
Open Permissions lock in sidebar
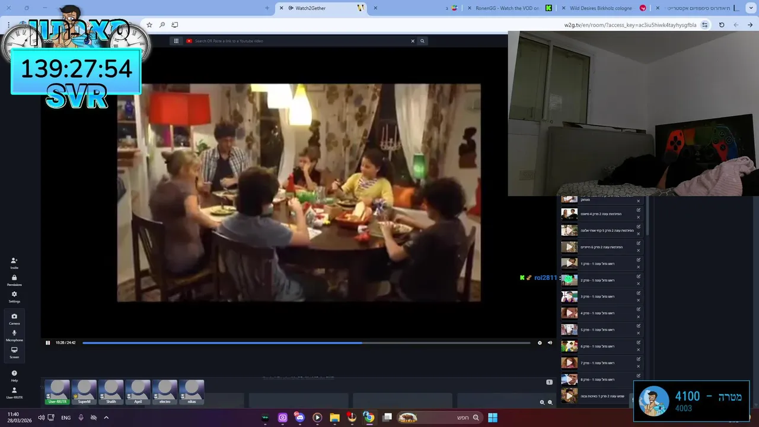click(14, 280)
